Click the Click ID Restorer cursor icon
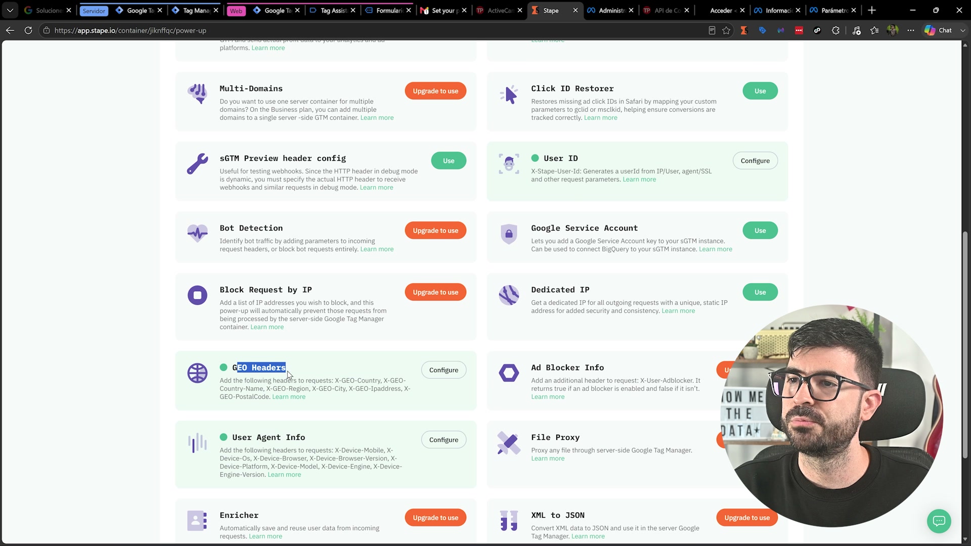 pos(509,94)
